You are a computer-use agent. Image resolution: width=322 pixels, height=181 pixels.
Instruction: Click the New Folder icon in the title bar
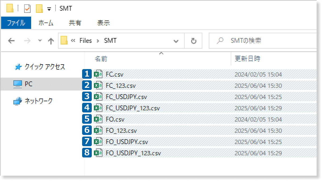pos(39,9)
